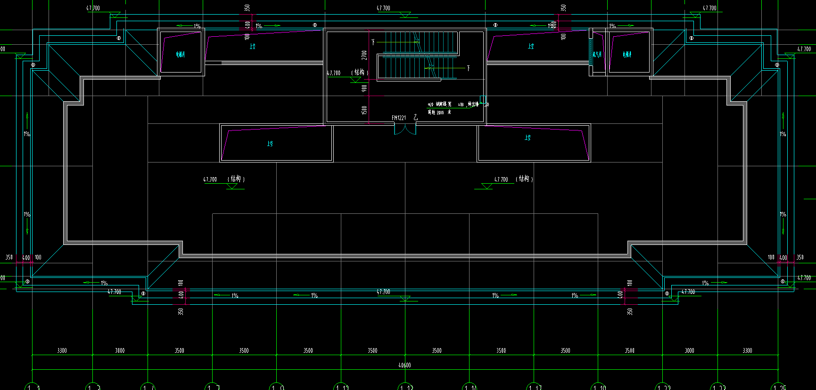Select the right 电梯井 shaft label
Screen dimensions: 816x390
click(627, 55)
